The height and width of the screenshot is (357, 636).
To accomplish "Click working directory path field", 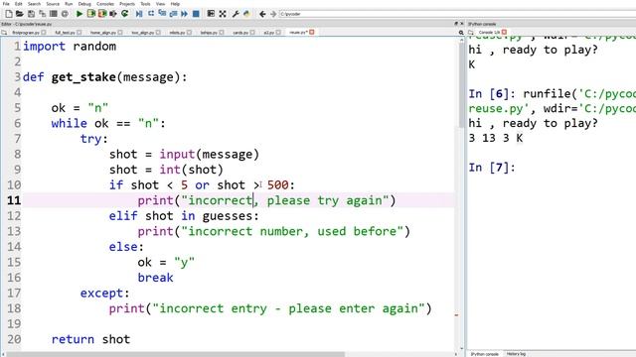I will click(457, 14).
